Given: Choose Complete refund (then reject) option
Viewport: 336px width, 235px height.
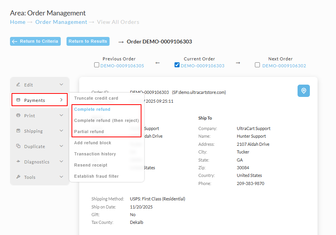Looking at the screenshot, I should (x=106, y=120).
